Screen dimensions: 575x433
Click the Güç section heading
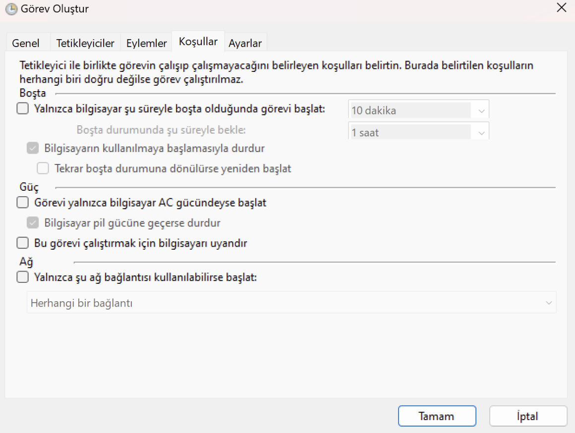29,187
